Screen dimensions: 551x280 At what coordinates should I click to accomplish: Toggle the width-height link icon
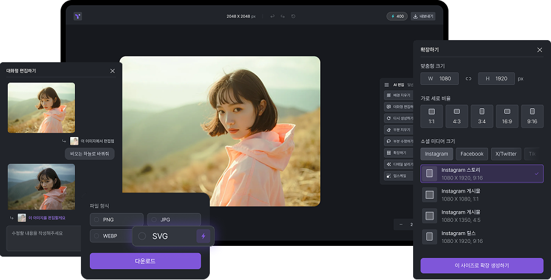pyautogui.click(x=468, y=79)
